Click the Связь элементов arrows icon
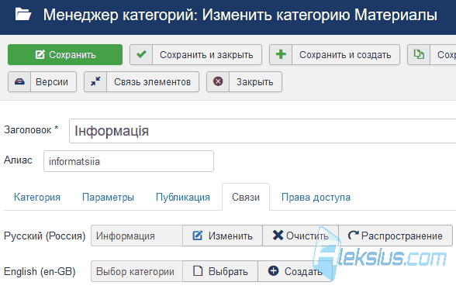Image resolution: width=456 pixels, height=289 pixels. 95,81
